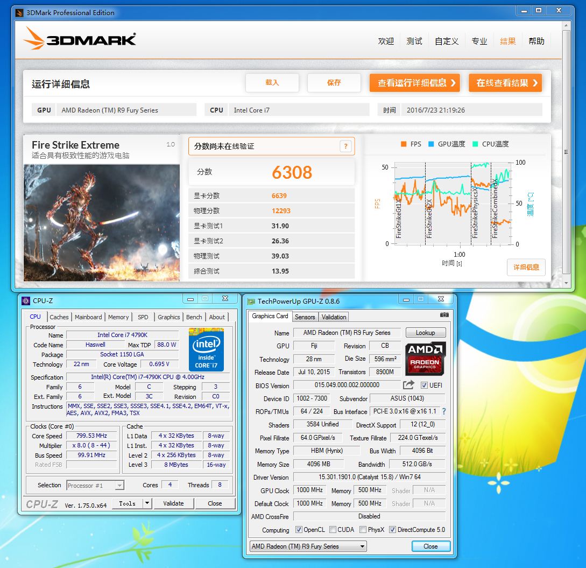This screenshot has height=568, width=586.
Task: Open the Bench tab in CPU-Z
Action: click(194, 317)
